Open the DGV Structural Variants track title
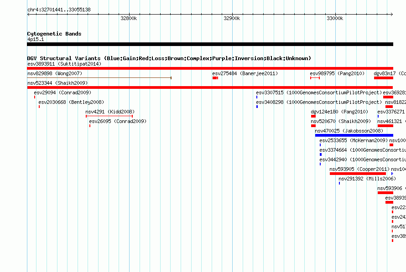Viewport: 406px width, 272px height. (x=169, y=58)
